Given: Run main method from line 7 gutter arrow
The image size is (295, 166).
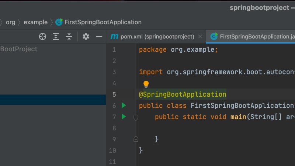Looking at the screenshot, I should (x=124, y=117).
